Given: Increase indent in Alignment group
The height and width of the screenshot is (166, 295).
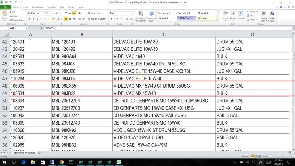Looking at the screenshot, I should (x=84, y=19).
